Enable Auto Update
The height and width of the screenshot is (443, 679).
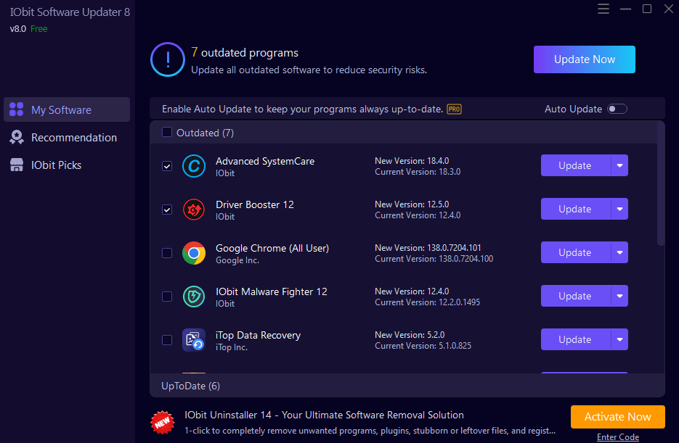pos(617,108)
